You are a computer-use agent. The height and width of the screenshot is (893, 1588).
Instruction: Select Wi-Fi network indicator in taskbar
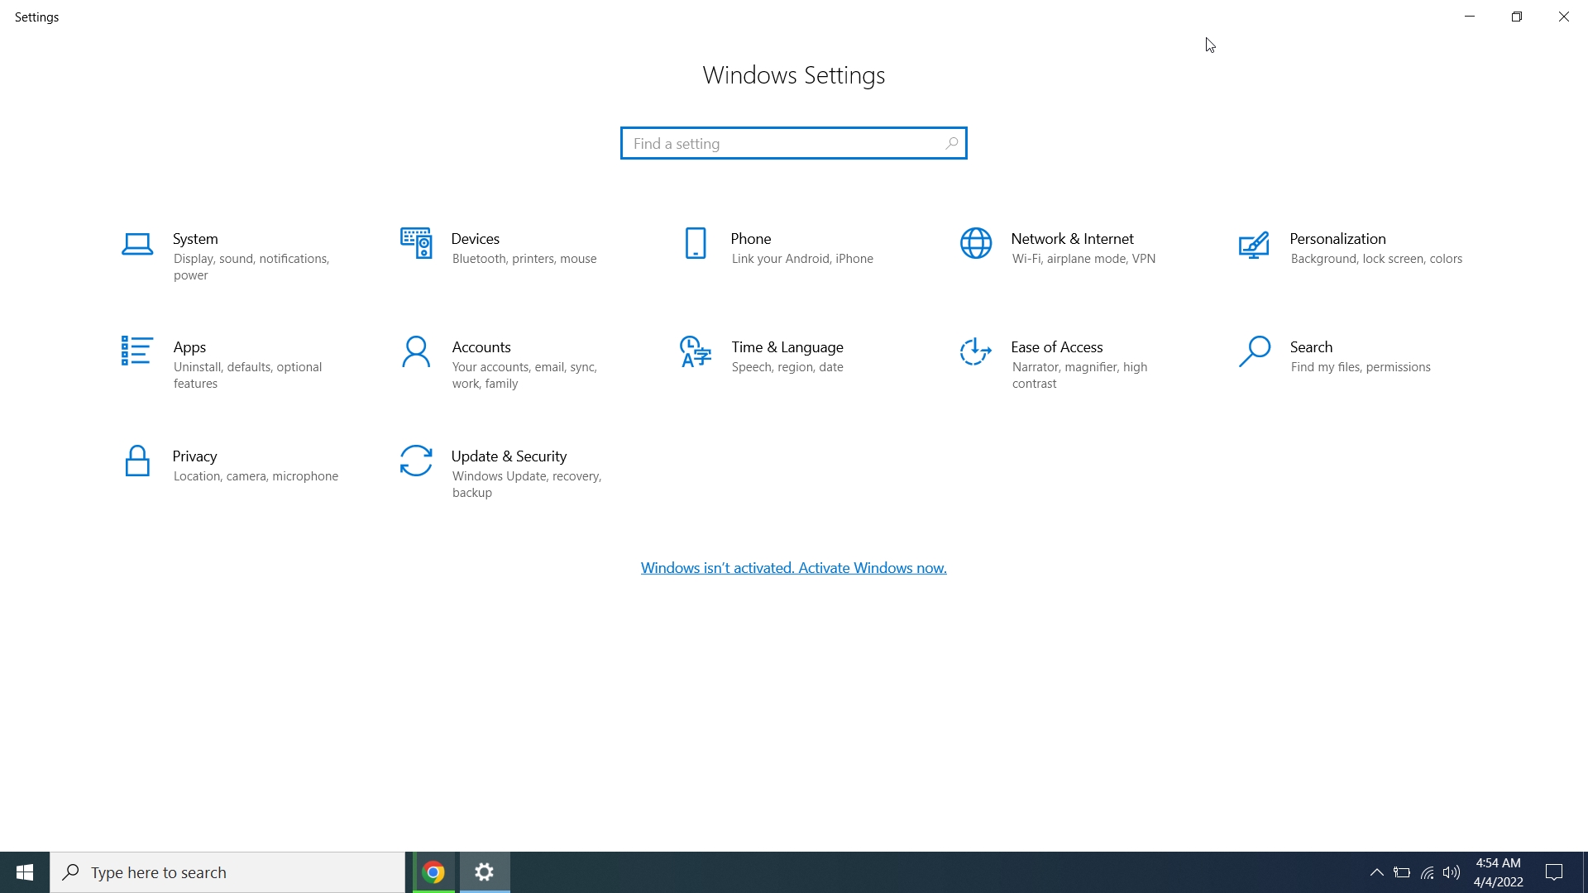click(x=1428, y=872)
